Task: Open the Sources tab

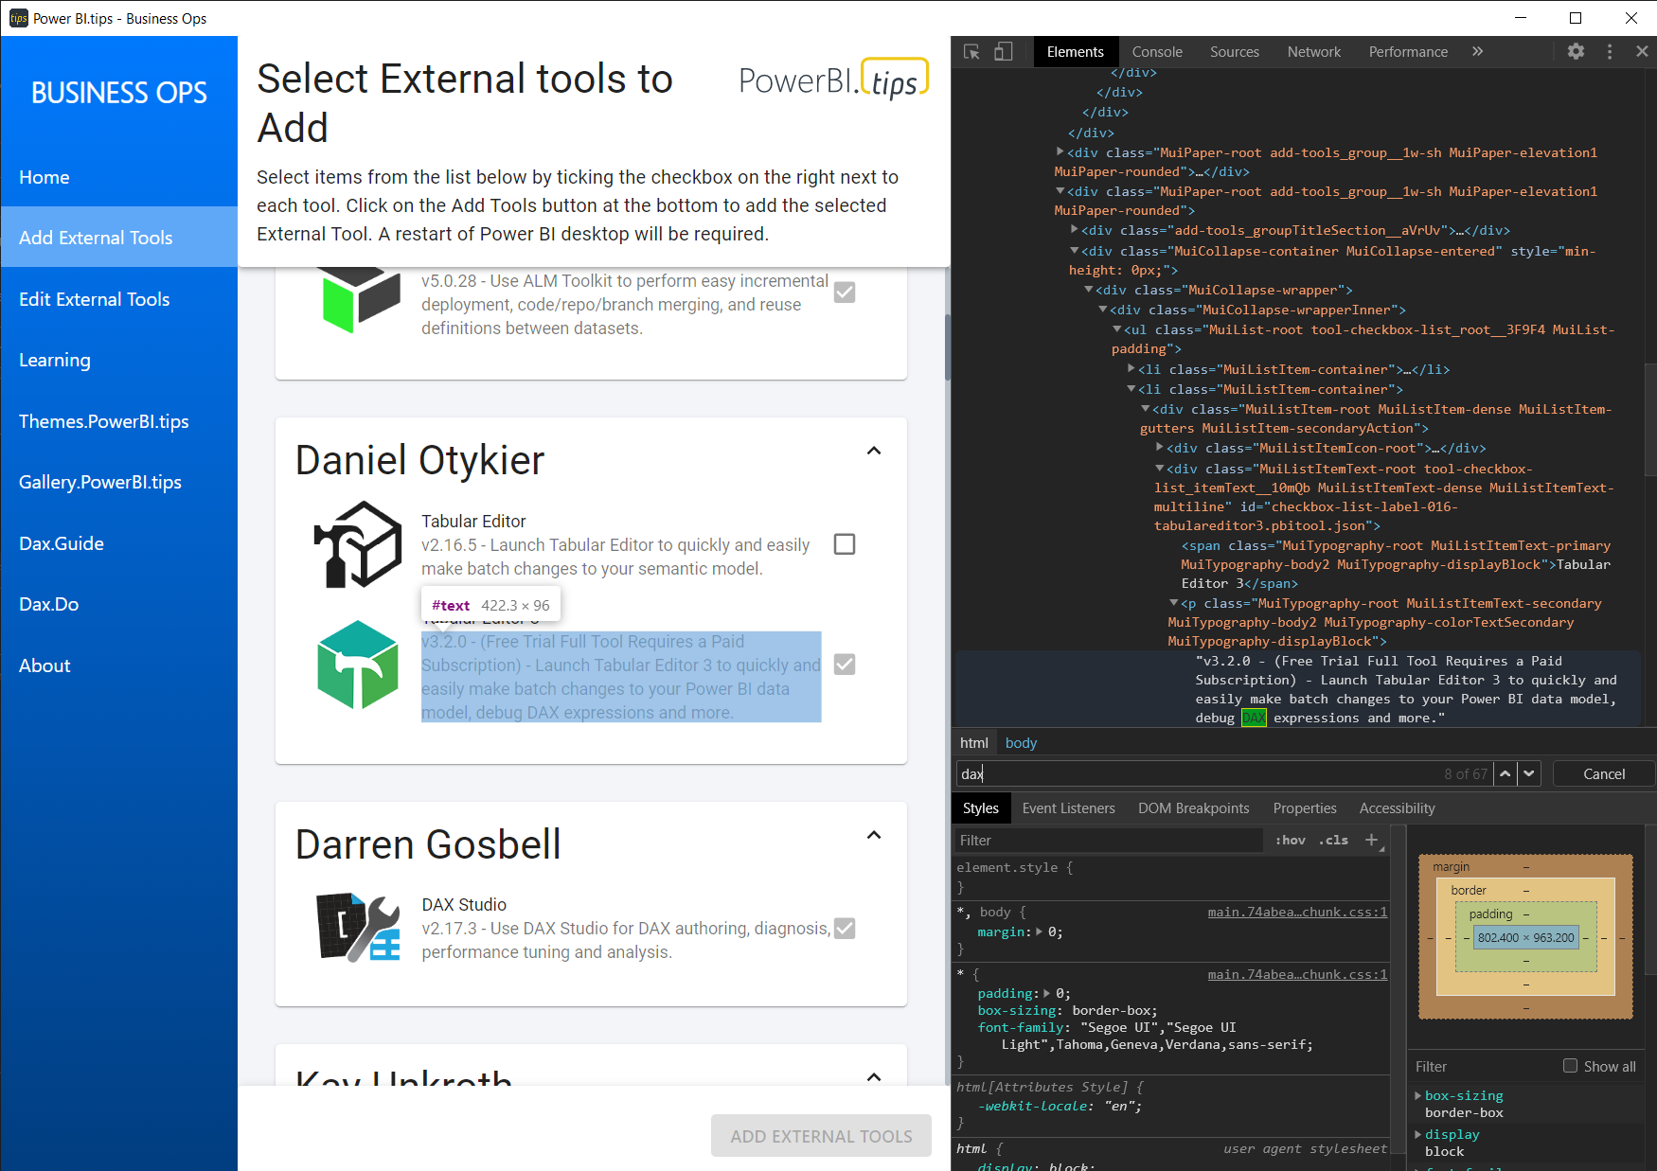Action: pos(1235,52)
